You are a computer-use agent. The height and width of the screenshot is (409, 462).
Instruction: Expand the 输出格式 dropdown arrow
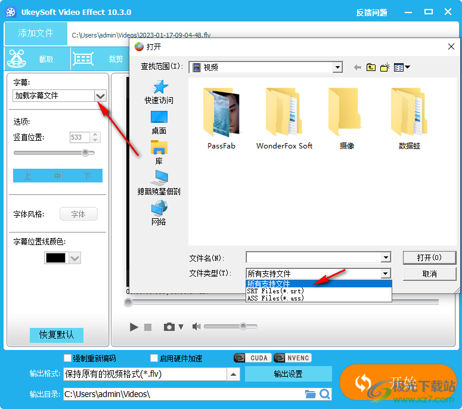pyautogui.click(x=233, y=374)
